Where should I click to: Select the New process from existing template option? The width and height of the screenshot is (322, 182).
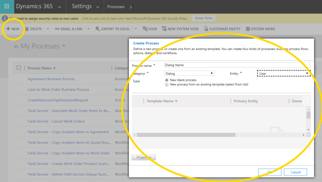[166, 84]
